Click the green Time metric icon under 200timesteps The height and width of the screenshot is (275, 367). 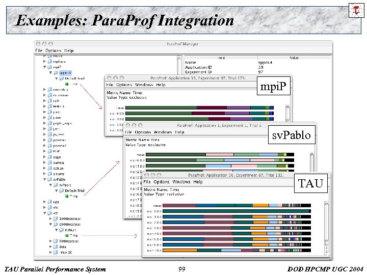67,235
